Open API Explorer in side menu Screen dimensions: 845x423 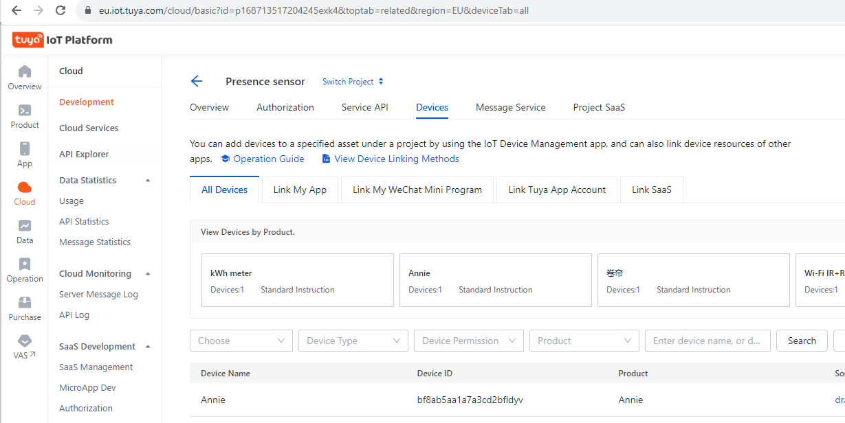click(84, 155)
